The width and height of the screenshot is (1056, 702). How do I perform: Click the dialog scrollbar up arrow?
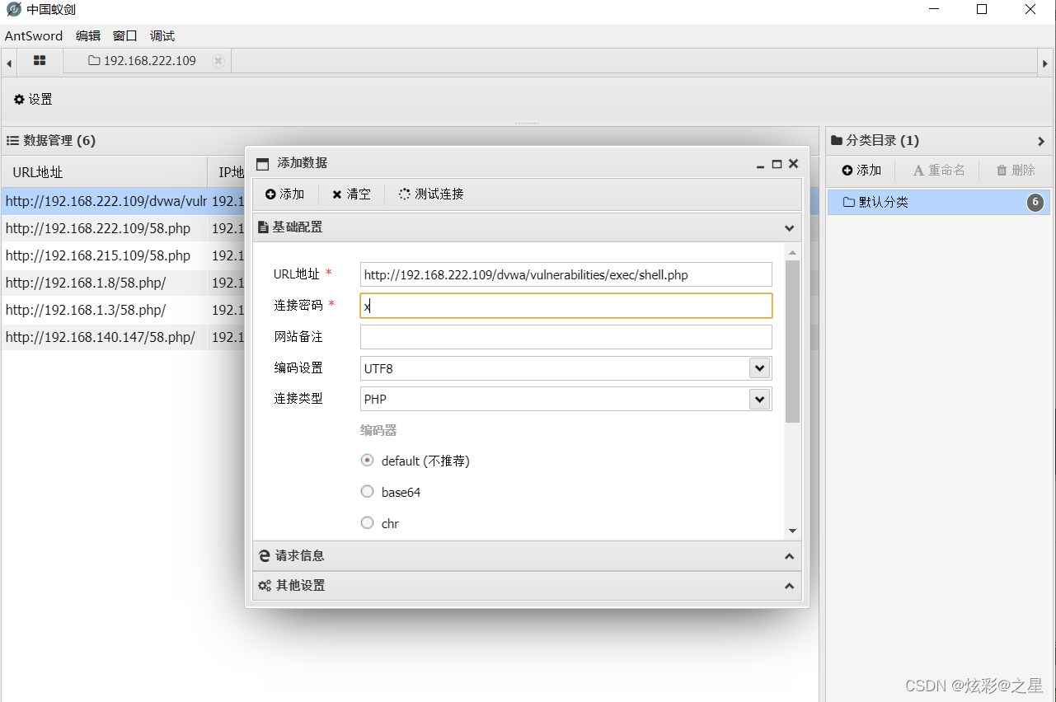[792, 252]
